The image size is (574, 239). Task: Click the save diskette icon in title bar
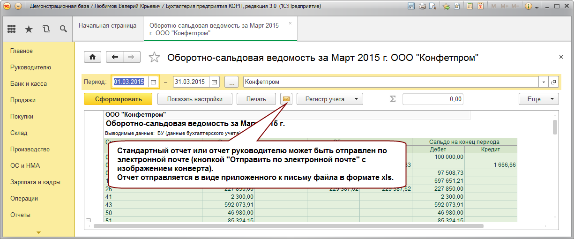pos(411,7)
